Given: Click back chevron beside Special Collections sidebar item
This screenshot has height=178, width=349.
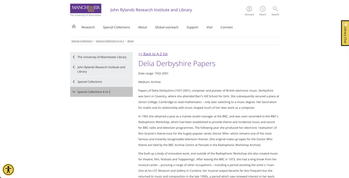Looking at the screenshot, I should pyautogui.click(x=74, y=82).
